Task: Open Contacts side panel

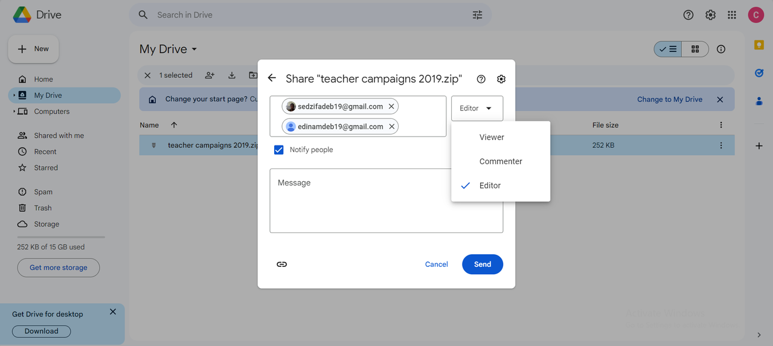Action: click(x=759, y=101)
